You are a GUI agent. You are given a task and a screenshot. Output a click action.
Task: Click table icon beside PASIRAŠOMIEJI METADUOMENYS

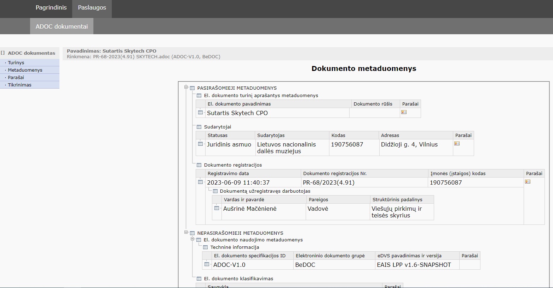pyautogui.click(x=192, y=88)
